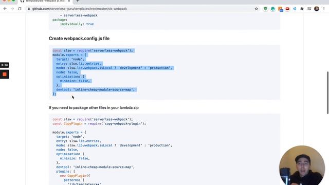This screenshot has height=185, width=329.
Task: Click the recording timer display
Action: point(5,65)
